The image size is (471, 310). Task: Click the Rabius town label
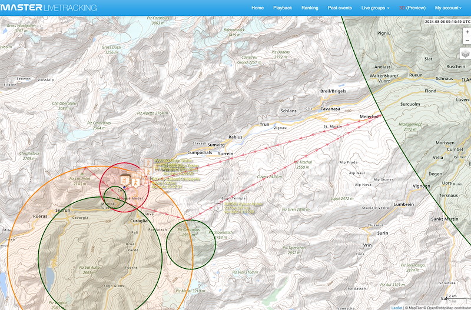click(x=235, y=137)
